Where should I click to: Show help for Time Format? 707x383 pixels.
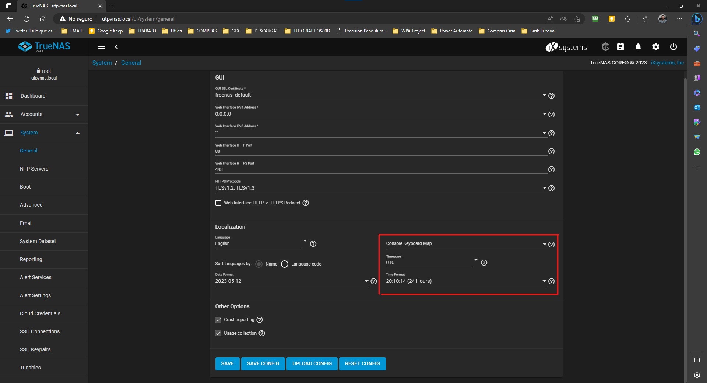[551, 281]
